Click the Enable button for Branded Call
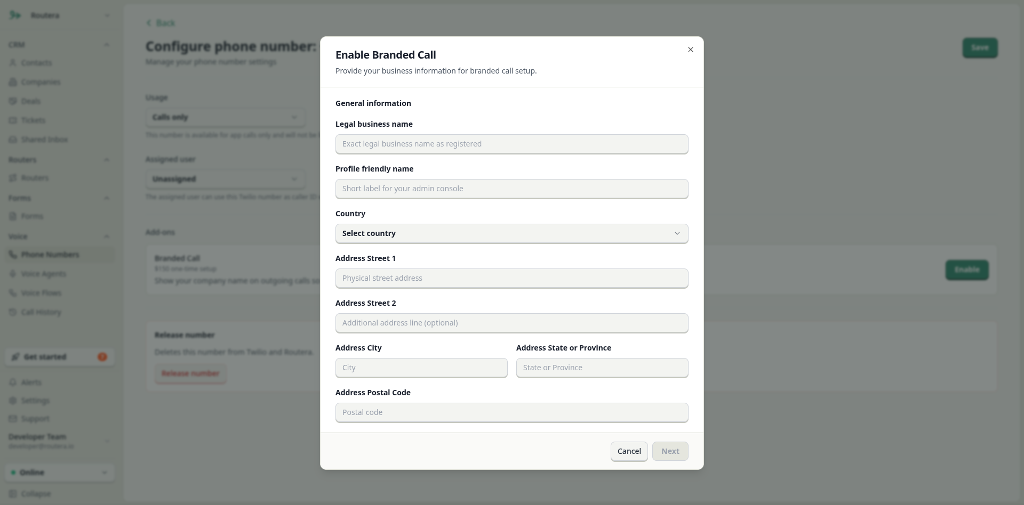The width and height of the screenshot is (1024, 505). coord(967,270)
